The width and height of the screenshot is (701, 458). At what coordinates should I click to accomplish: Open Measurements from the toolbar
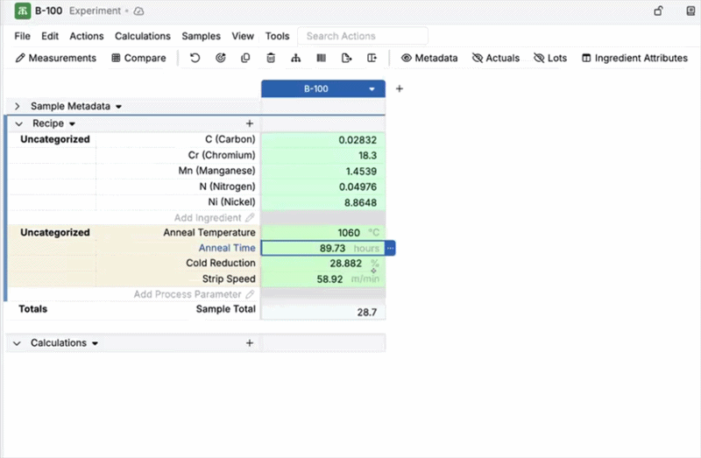coord(56,58)
